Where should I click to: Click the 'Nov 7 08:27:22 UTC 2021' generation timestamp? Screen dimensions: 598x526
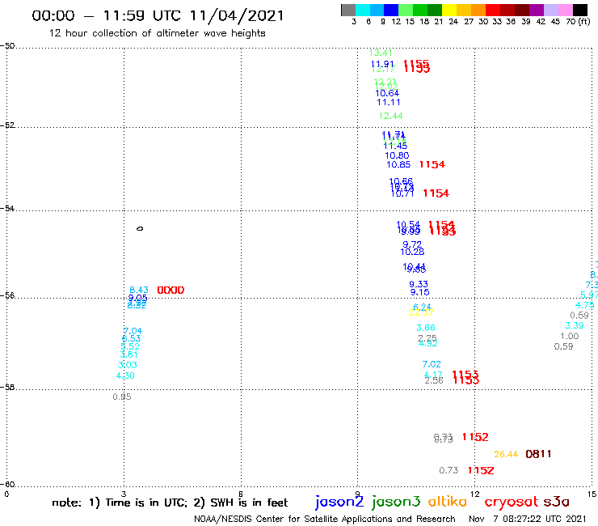(528, 519)
